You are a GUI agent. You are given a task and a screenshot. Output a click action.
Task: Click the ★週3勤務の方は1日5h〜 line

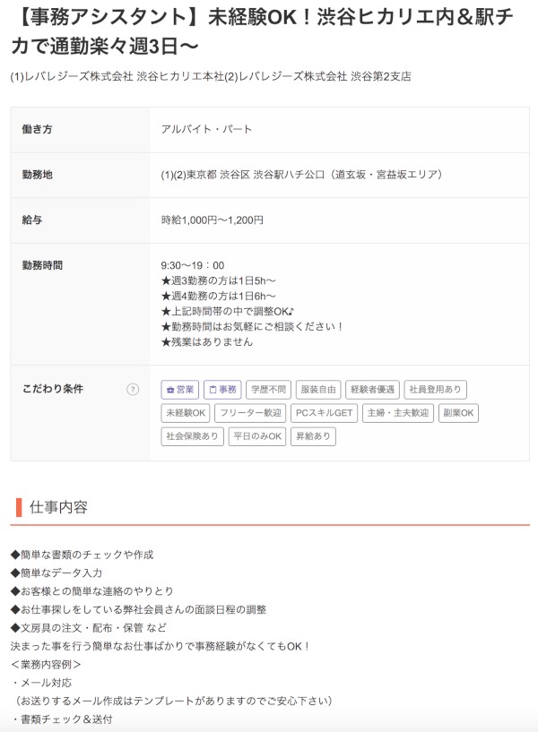(218, 281)
